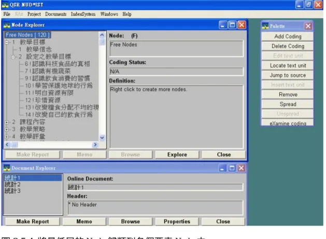
Task: Minimize the Document Explorer window
Action: coord(223,168)
